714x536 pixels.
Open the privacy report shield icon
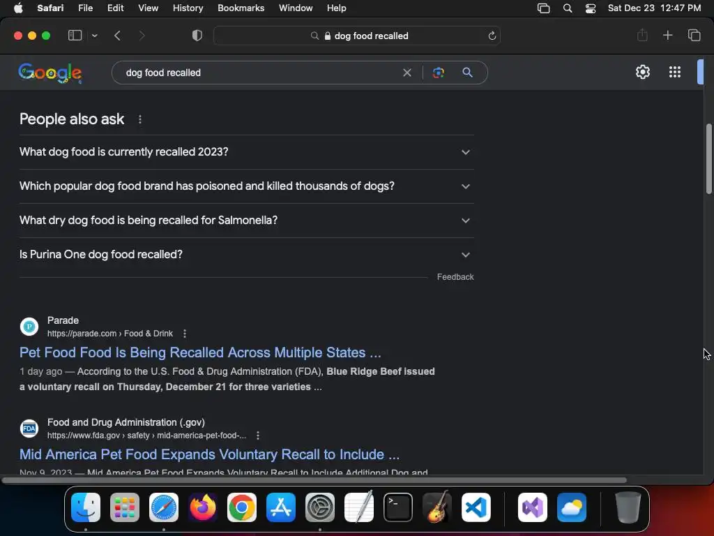pos(197,36)
